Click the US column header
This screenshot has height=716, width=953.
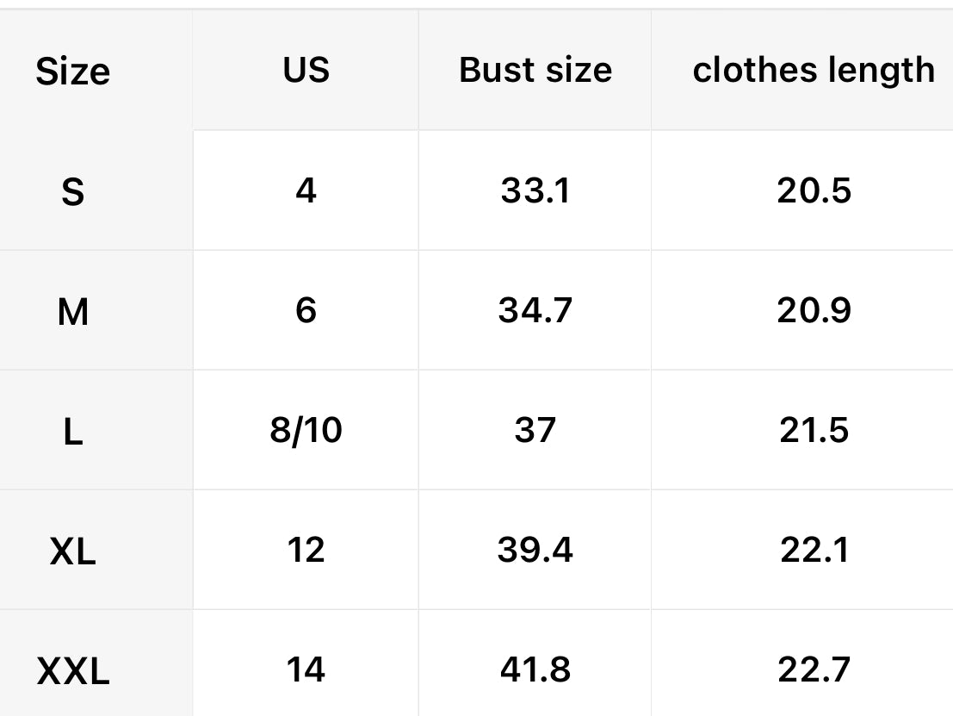click(306, 70)
